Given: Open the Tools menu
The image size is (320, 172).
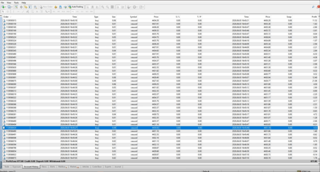Looking at the screenshot, I should click(16, 3).
